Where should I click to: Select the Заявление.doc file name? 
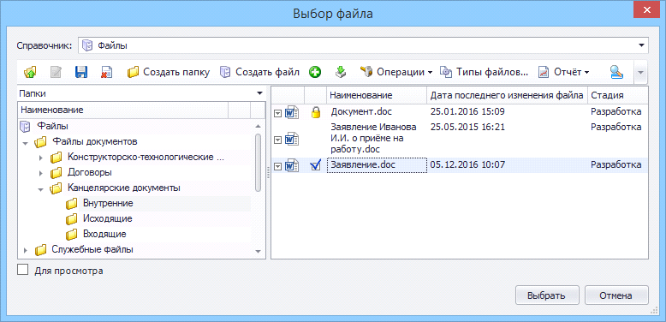pos(363,164)
